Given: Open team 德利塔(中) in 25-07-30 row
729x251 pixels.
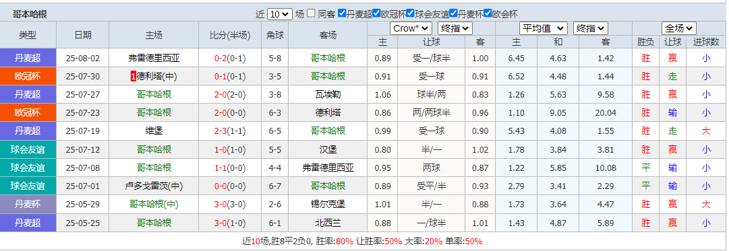Looking at the screenshot, I should click(156, 76).
